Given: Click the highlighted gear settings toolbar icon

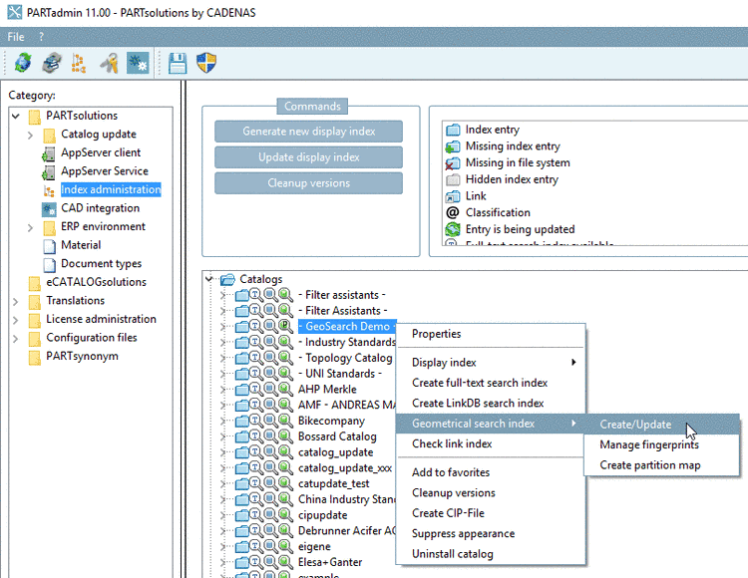Looking at the screenshot, I should tap(138, 64).
